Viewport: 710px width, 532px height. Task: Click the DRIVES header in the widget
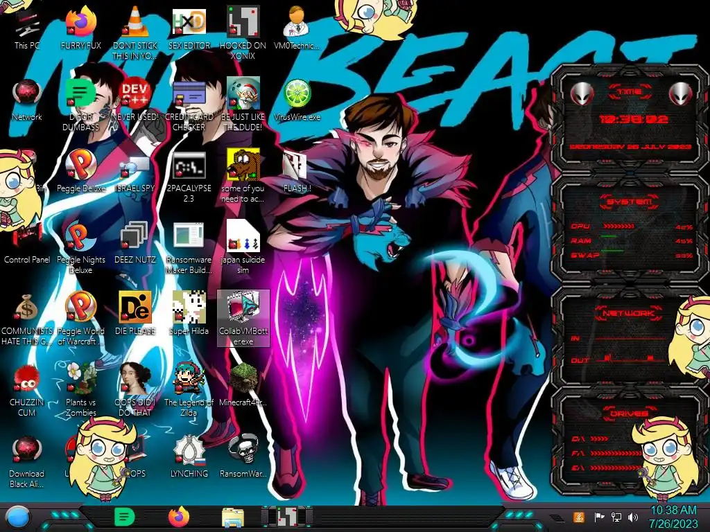(630, 413)
